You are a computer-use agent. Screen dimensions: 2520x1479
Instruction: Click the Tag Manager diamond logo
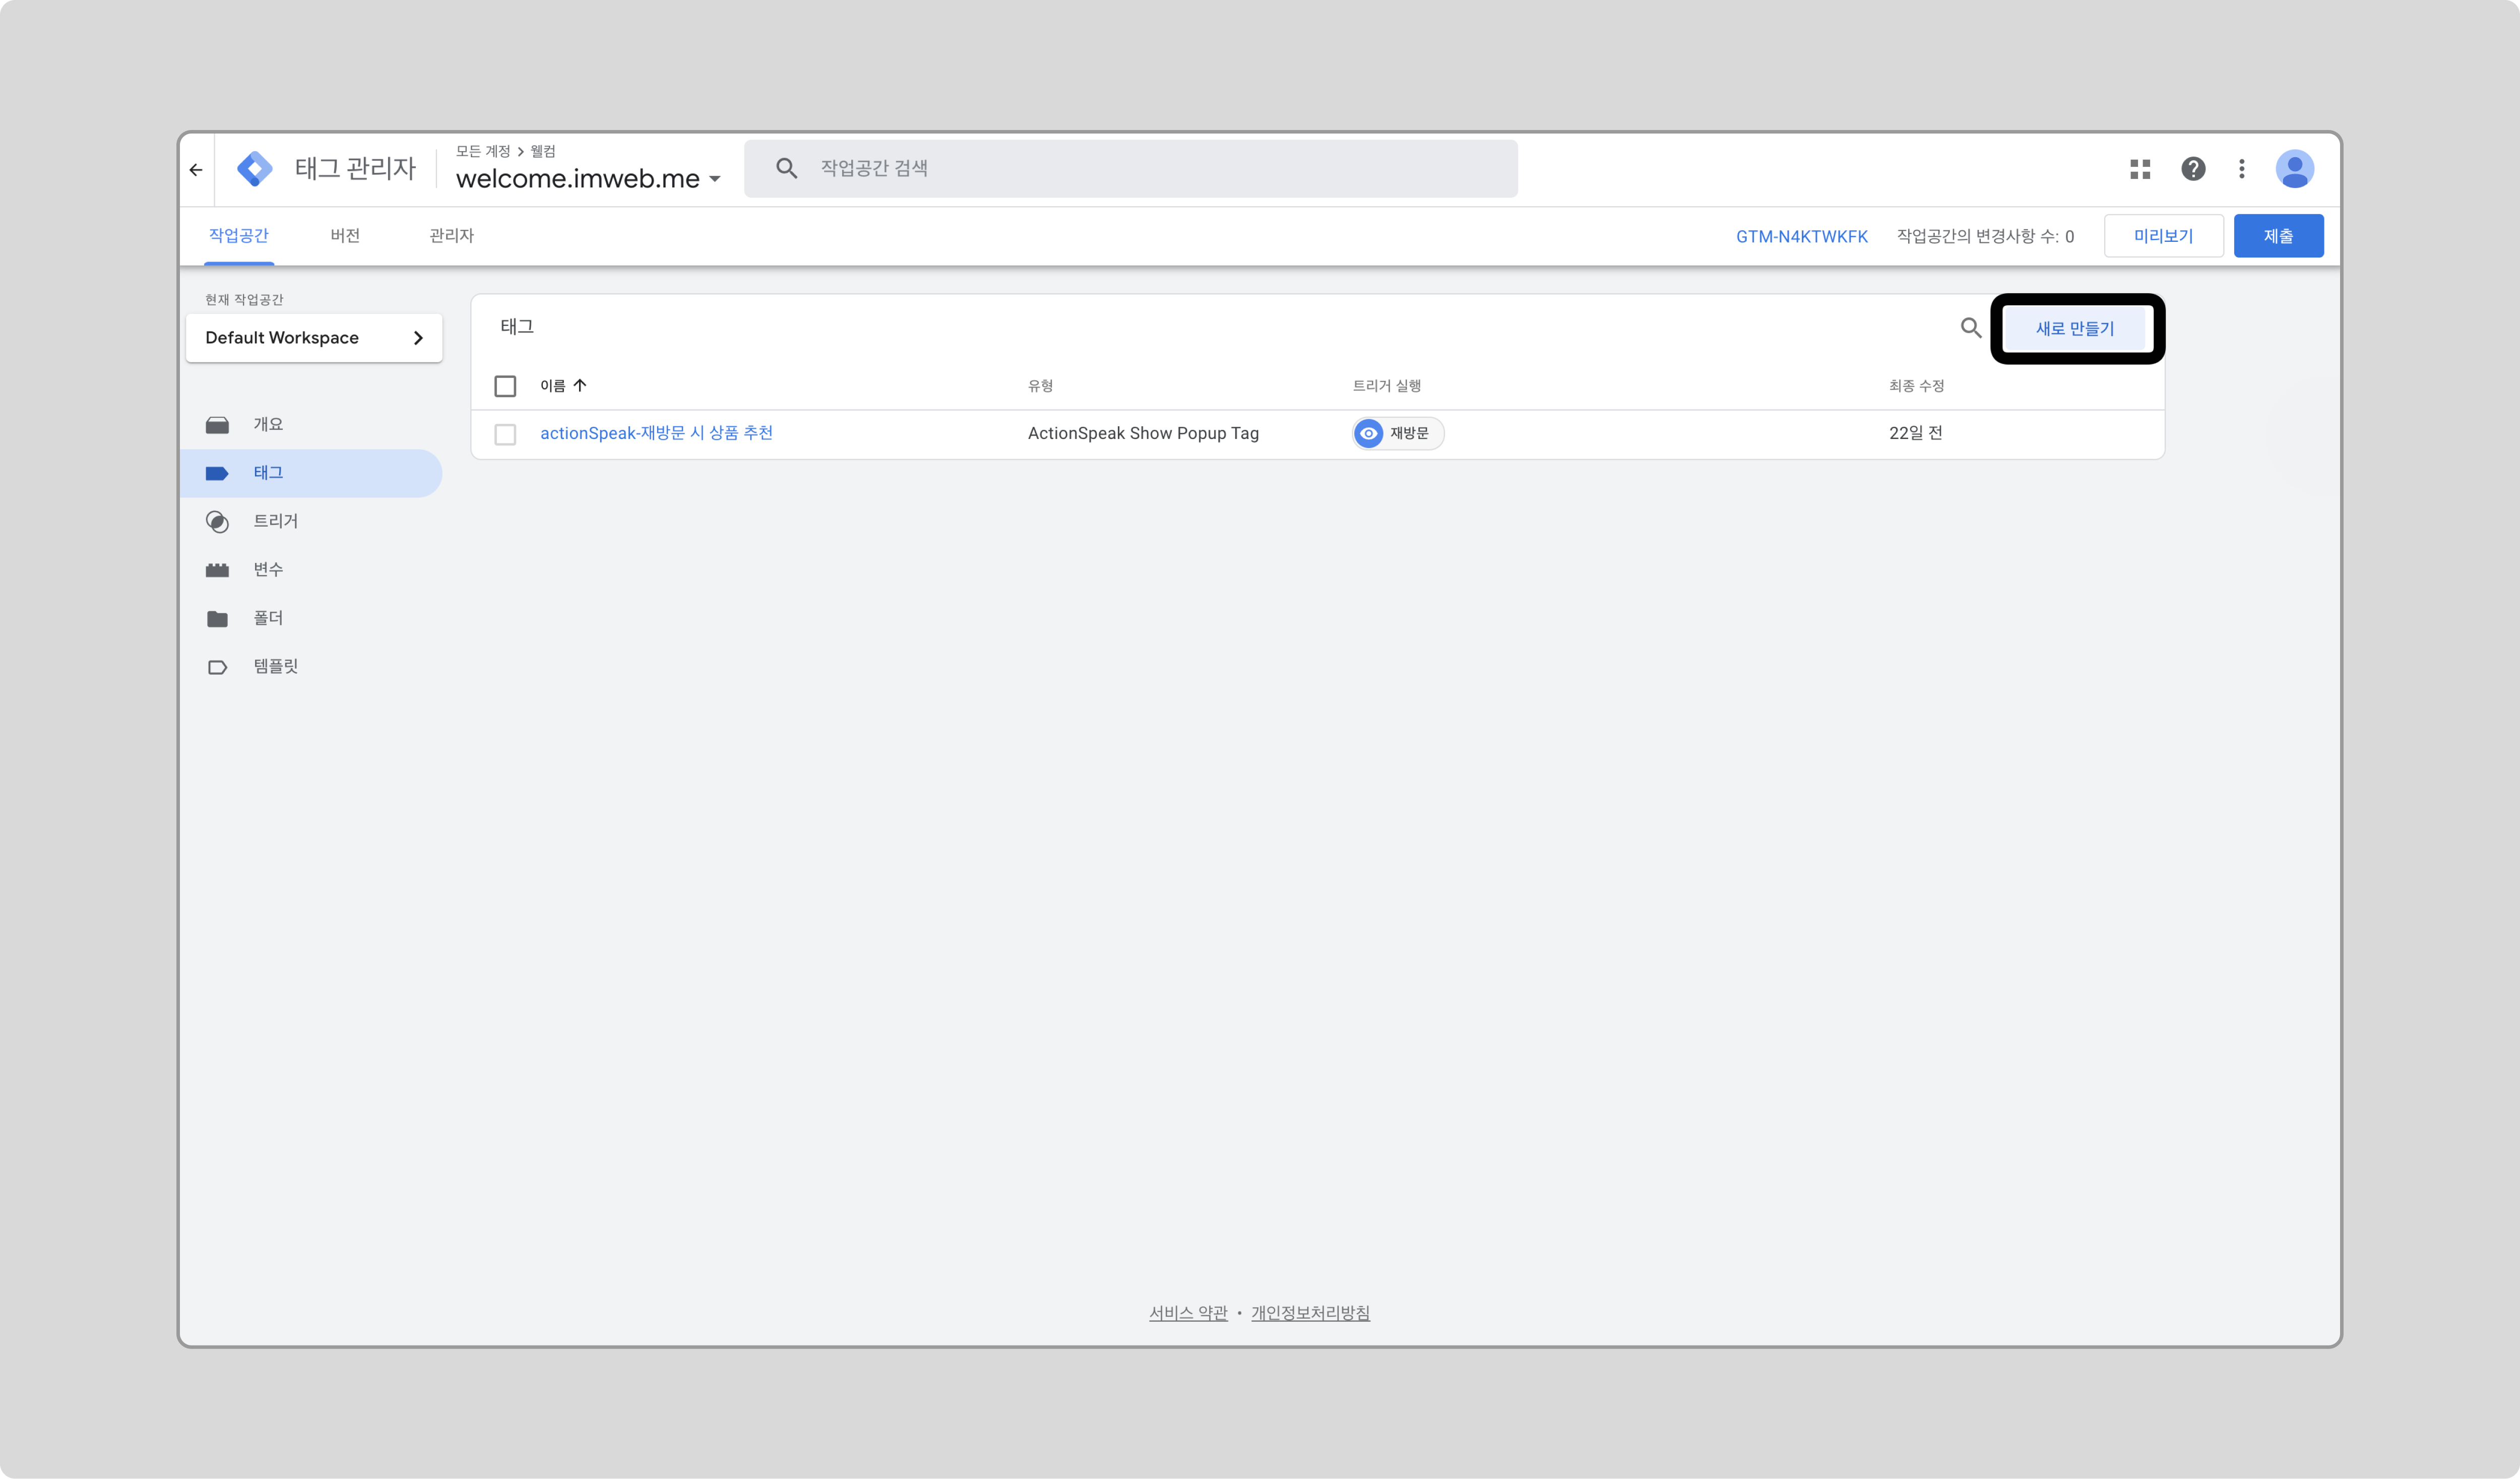click(x=255, y=169)
